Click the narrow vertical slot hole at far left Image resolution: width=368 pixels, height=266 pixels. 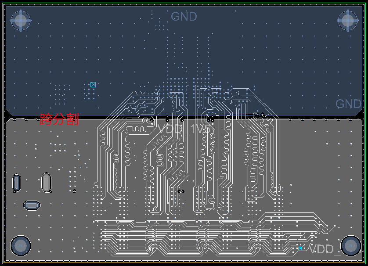coord(16,182)
